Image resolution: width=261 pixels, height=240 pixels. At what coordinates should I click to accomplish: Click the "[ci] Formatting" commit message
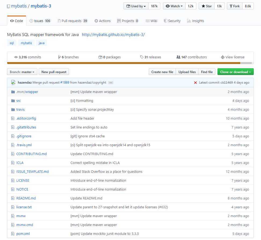[x=82, y=101]
